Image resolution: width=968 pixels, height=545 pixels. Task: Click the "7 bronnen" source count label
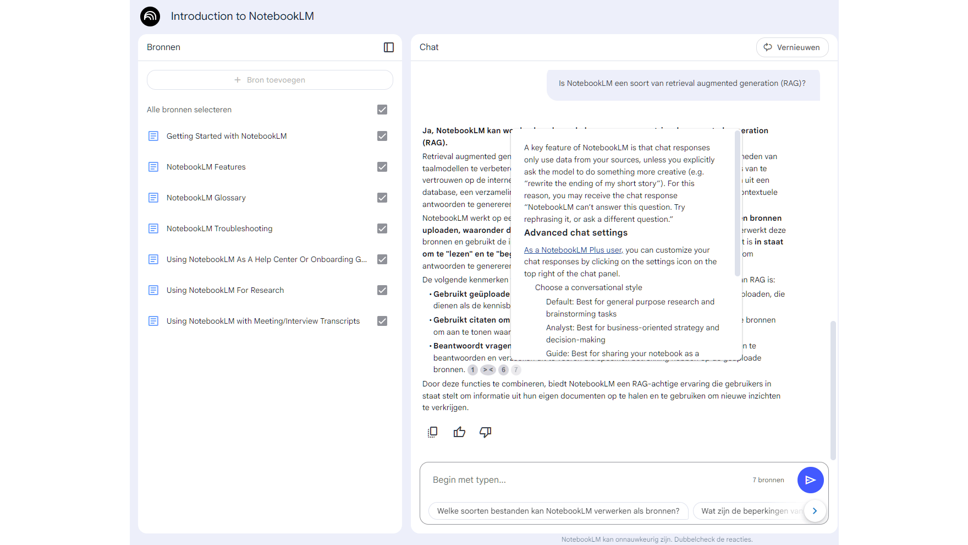[768, 480]
